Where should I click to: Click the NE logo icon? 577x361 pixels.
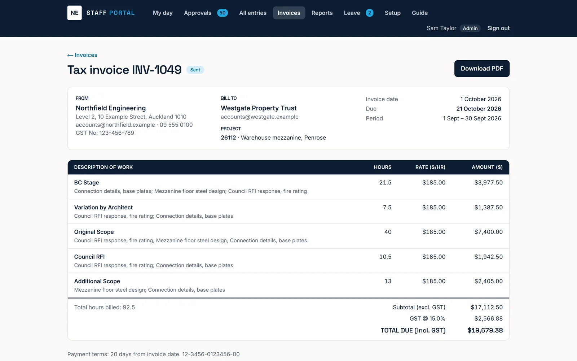coord(74,13)
